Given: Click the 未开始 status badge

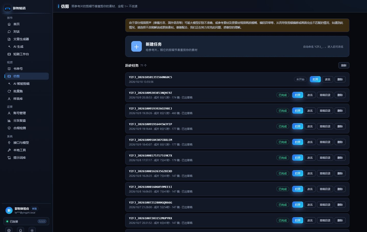Looking at the screenshot, I should pyautogui.click(x=300, y=79).
